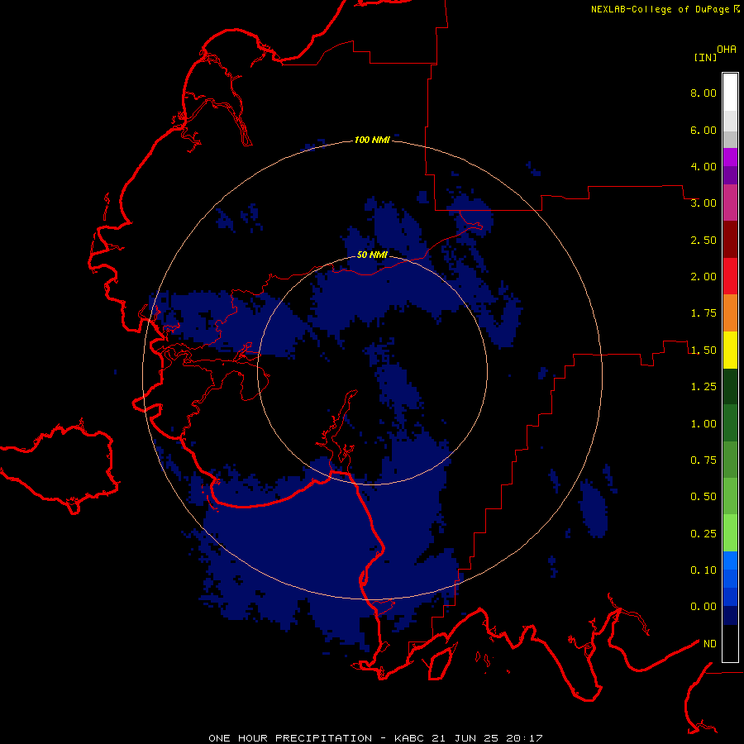Click the 1.50 legend value

point(703,351)
